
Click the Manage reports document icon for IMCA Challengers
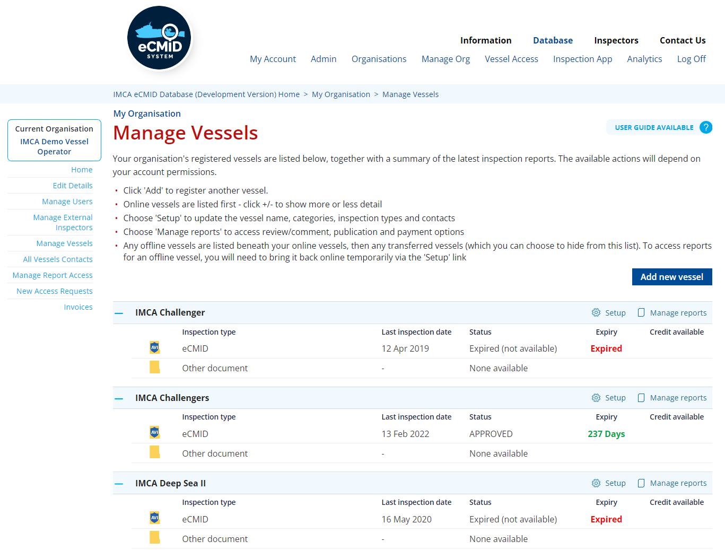[641, 398]
